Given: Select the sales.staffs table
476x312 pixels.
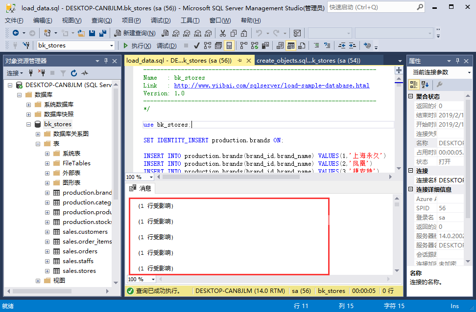Looking at the screenshot, I should coord(78,261).
